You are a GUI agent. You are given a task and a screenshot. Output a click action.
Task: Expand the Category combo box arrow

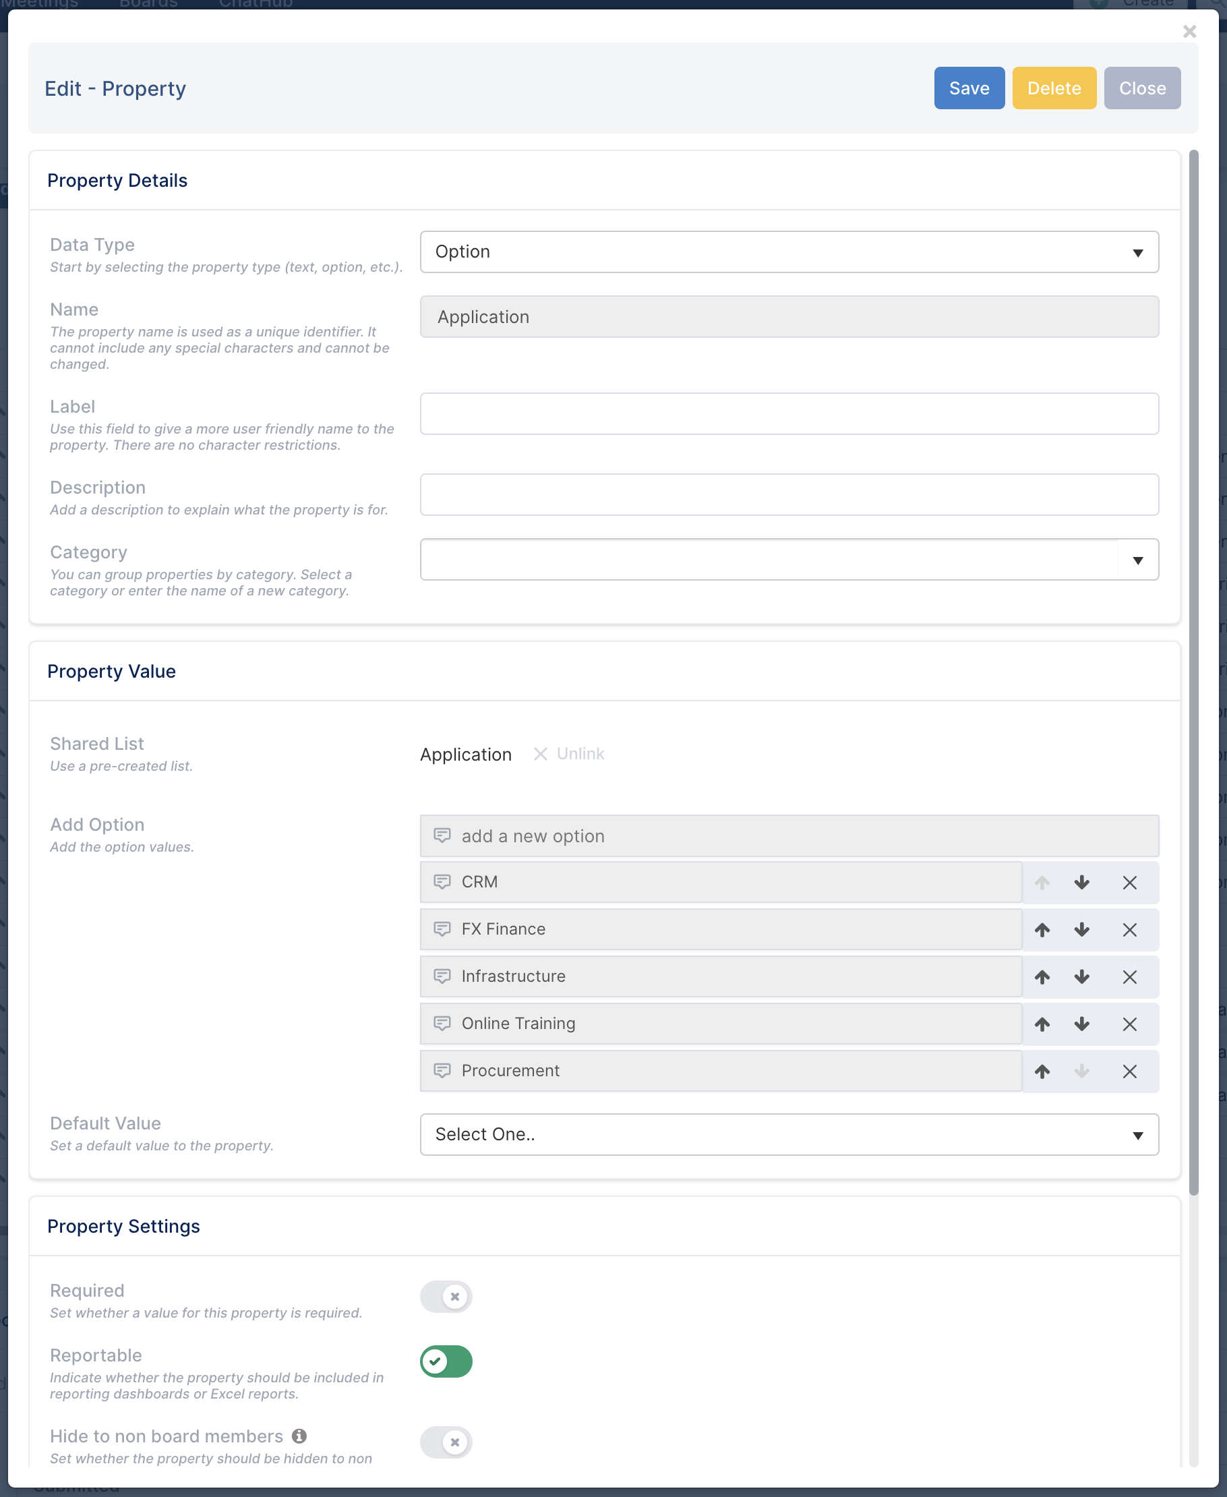pyautogui.click(x=1138, y=560)
